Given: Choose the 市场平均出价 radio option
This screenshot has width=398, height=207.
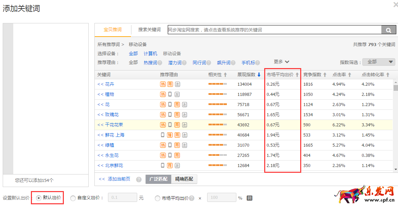Looking at the screenshot, I should tap(157, 198).
